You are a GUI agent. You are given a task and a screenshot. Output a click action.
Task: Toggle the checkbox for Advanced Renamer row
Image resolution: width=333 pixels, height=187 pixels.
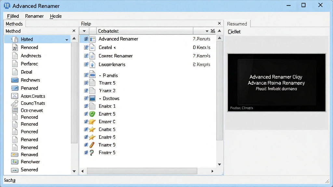[86, 39]
